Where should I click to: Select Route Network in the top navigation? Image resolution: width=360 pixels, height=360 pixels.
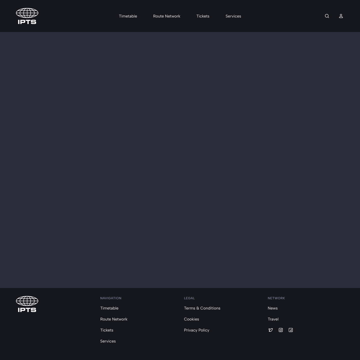[166, 16]
